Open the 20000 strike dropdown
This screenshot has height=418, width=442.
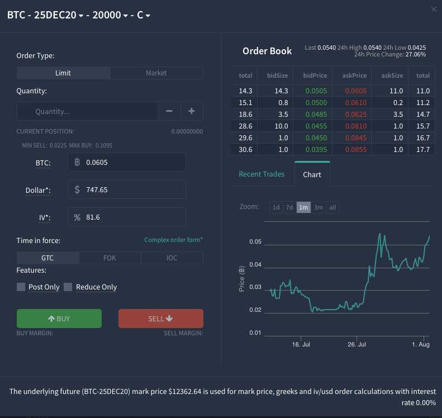point(110,15)
